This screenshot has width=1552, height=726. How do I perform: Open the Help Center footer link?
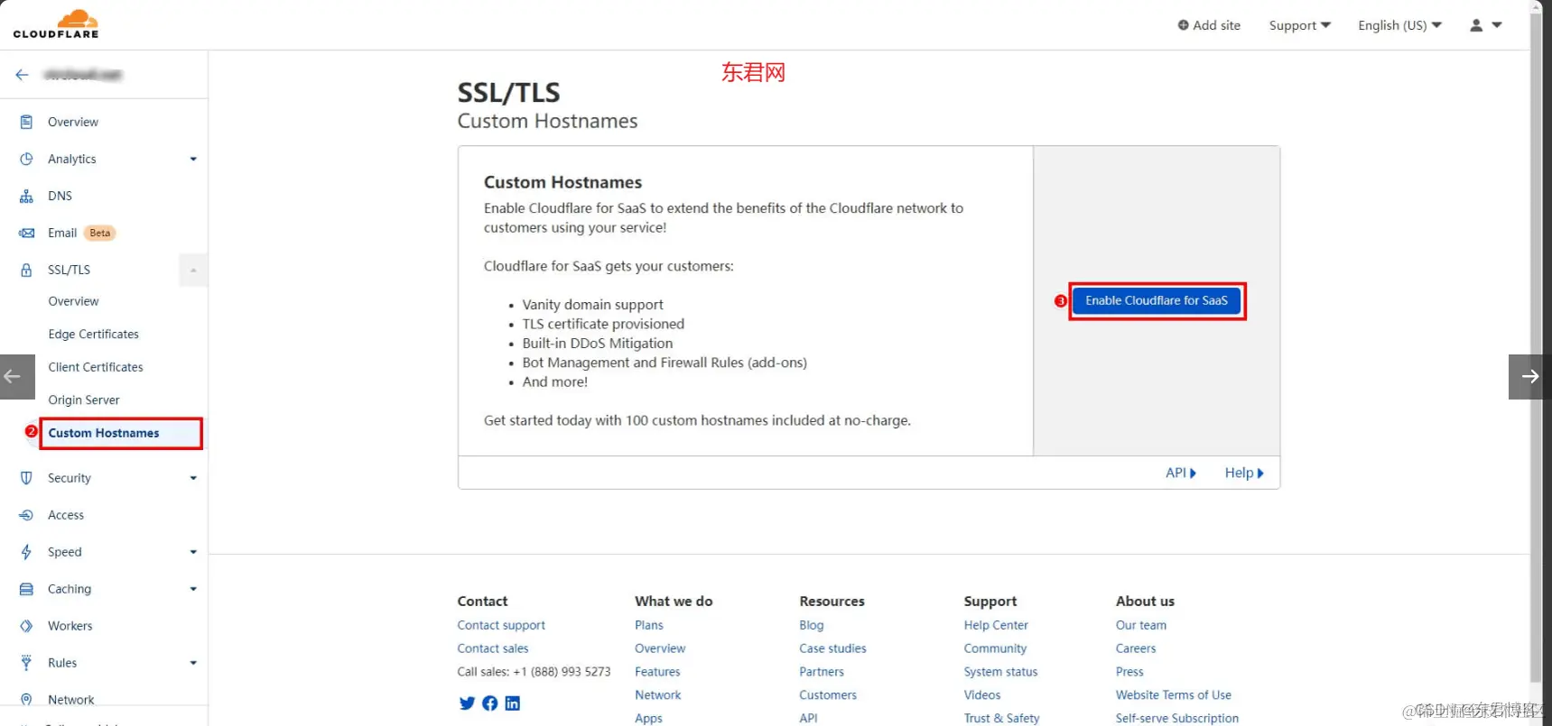click(x=996, y=625)
